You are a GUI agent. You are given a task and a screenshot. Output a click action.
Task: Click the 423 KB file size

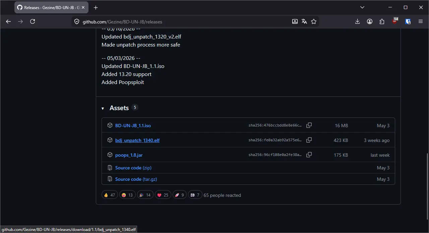(x=341, y=140)
